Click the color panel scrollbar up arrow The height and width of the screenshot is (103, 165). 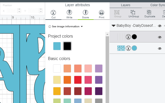pyautogui.click(x=107, y=34)
